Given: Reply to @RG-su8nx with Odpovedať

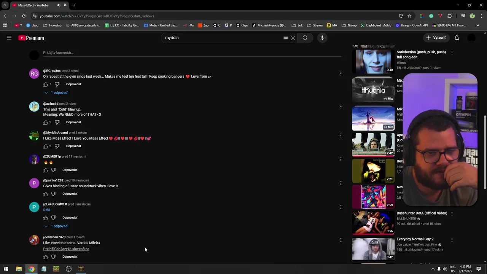Looking at the screenshot, I should coord(73,84).
